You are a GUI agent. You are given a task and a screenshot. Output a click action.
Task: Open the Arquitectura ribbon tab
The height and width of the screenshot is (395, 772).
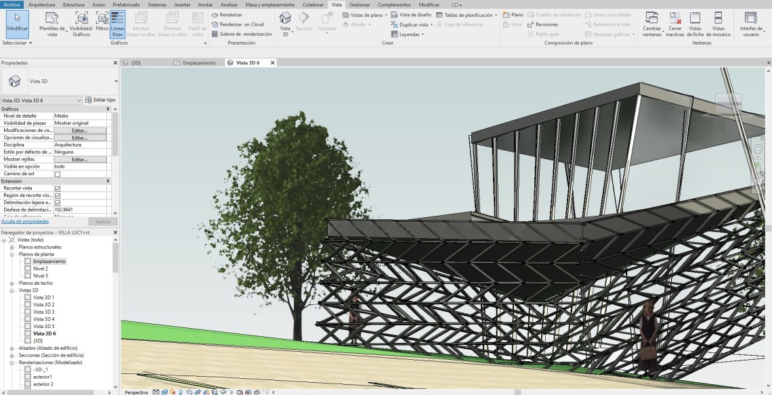pos(42,5)
